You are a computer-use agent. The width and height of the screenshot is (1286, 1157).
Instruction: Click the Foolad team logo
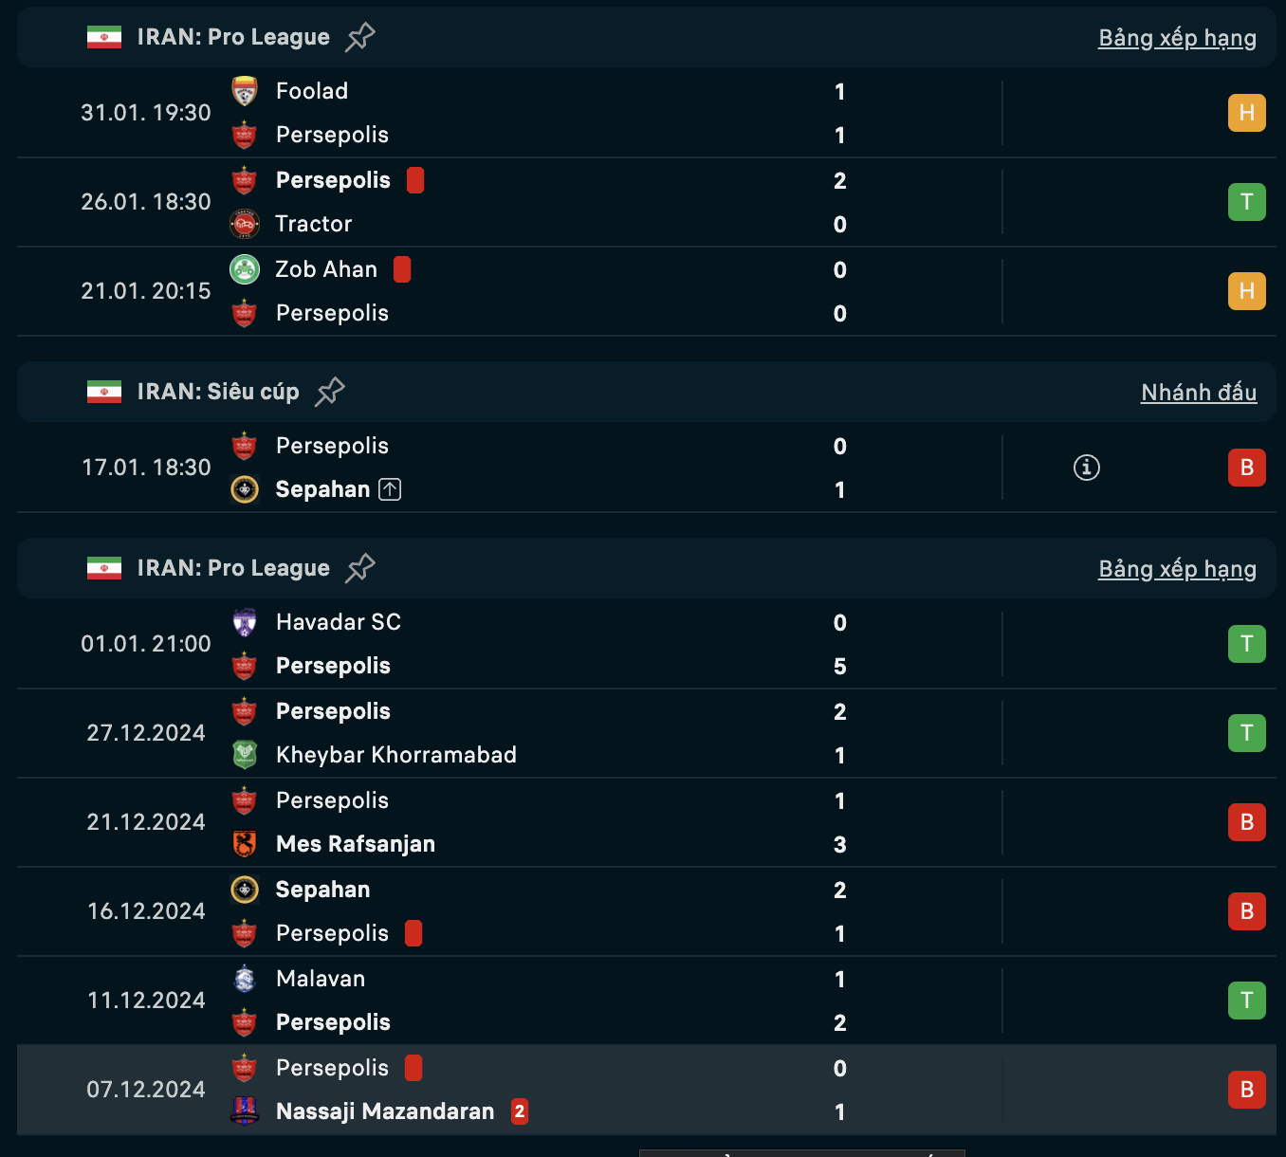tap(245, 91)
